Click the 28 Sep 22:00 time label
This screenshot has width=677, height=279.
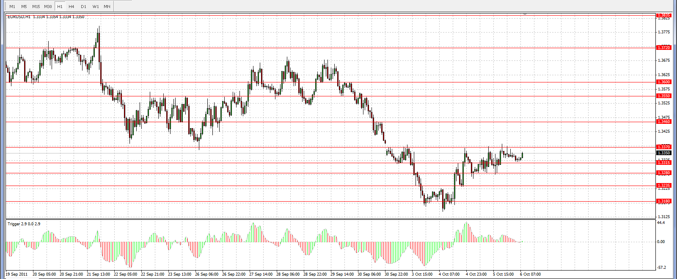point(315,274)
